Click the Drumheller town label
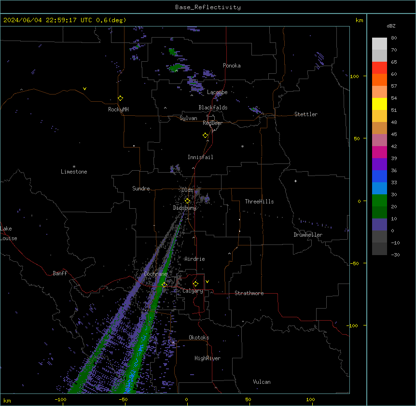The height and width of the screenshot is (406, 416). click(308, 235)
